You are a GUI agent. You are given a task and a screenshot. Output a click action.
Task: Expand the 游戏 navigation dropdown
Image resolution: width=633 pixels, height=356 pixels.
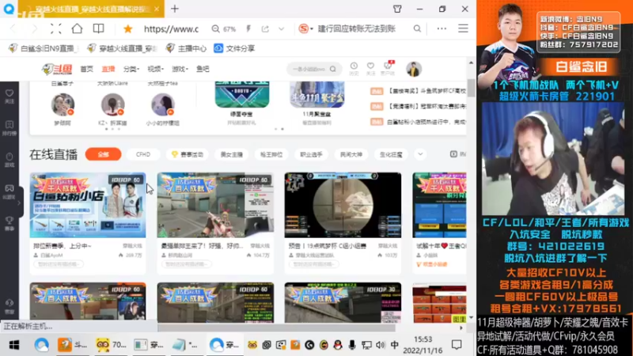pos(180,69)
